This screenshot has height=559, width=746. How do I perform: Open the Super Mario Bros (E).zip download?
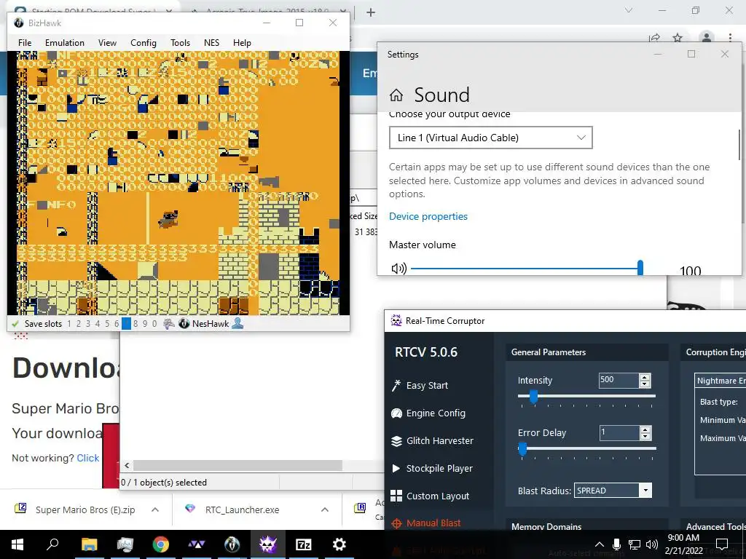pos(85,510)
